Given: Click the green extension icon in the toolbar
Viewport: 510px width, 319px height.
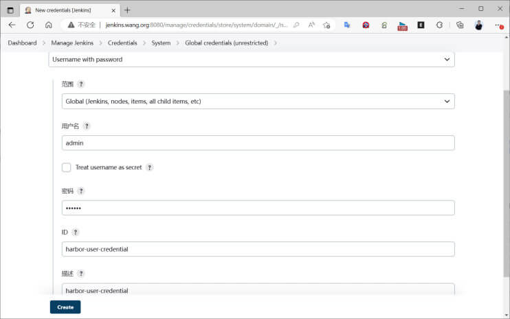Looking at the screenshot, I should [x=384, y=25].
